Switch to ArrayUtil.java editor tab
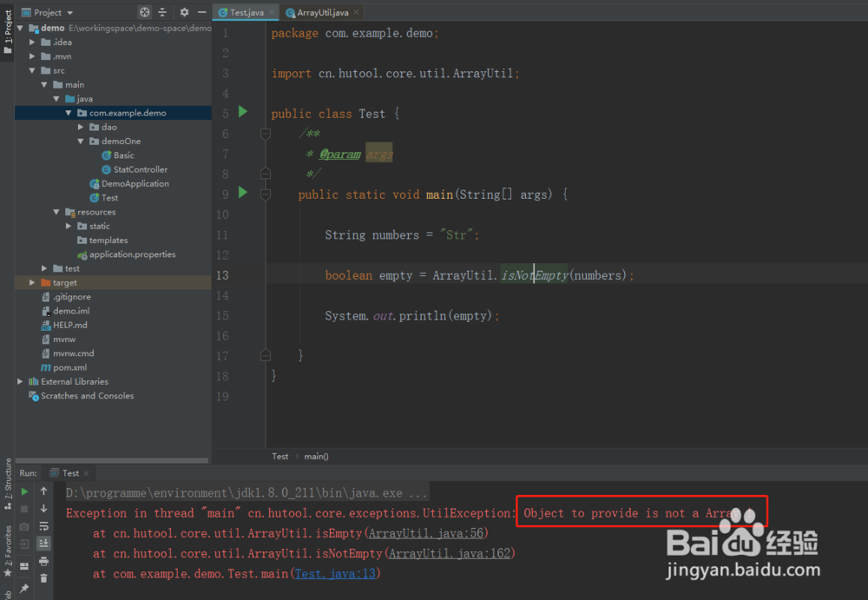Screen dimensions: 868x600 tap(323, 12)
